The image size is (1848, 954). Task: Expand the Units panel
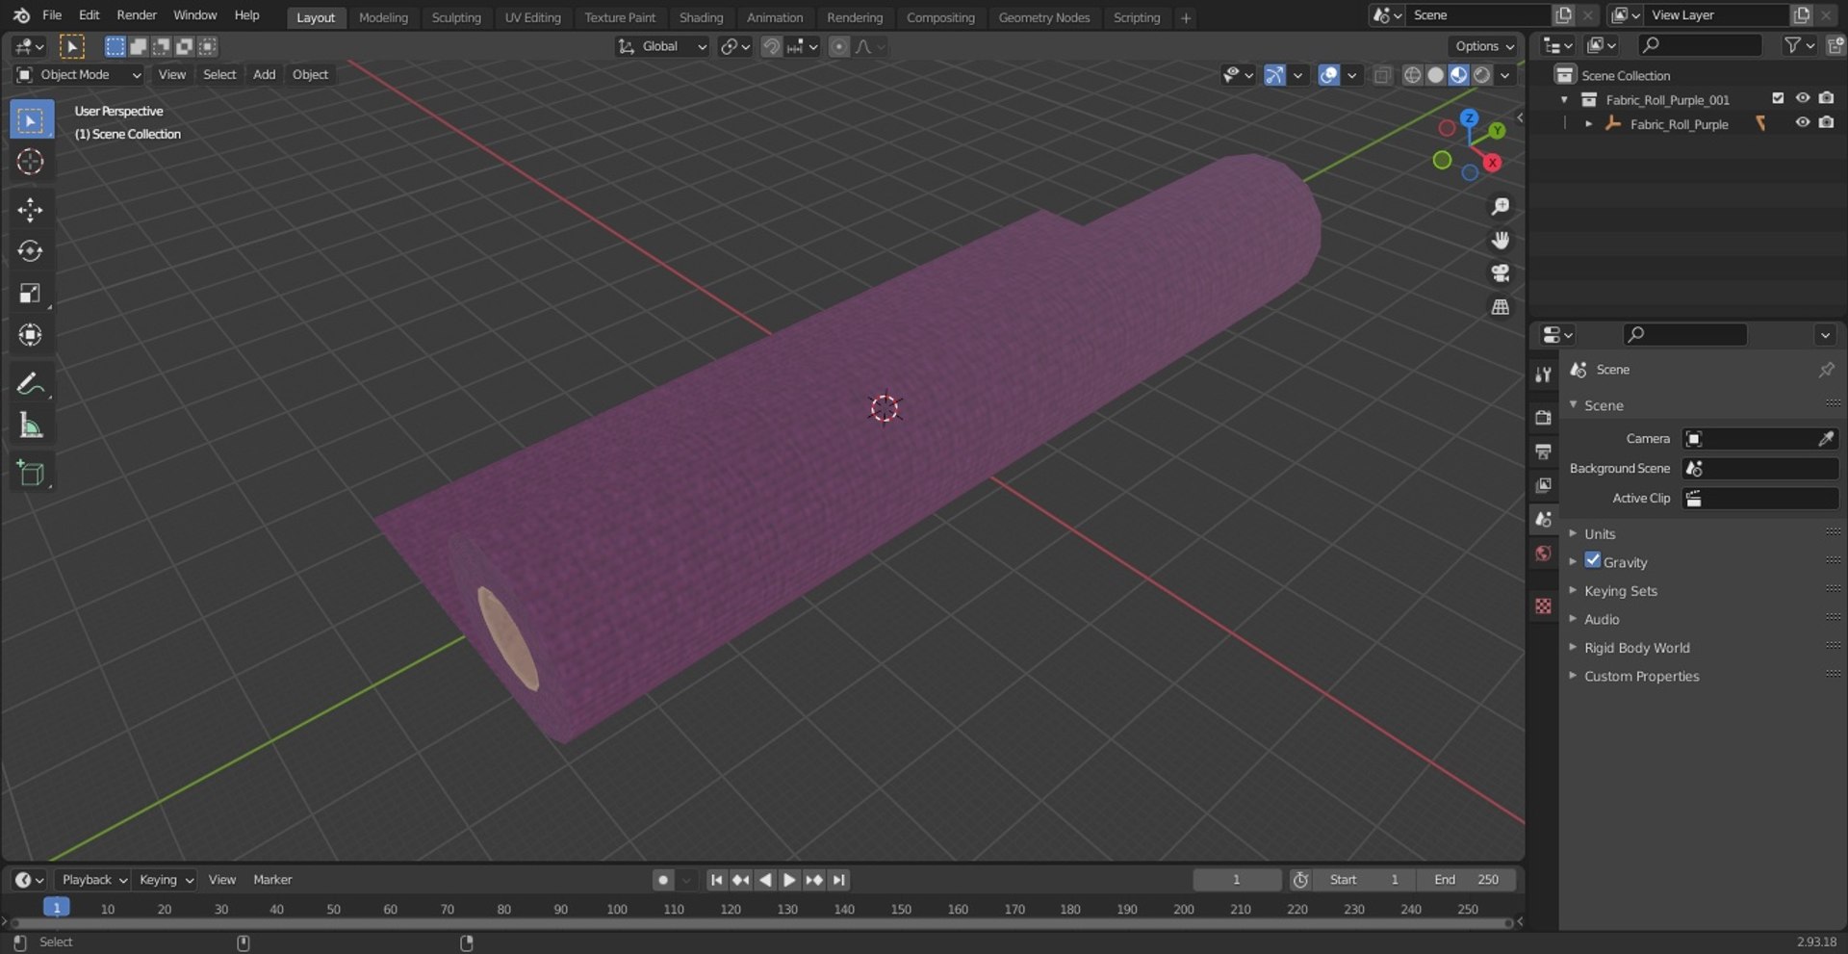[1600, 534]
